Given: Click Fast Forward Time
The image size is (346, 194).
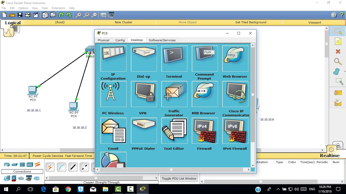Looking at the screenshot, I should pyautogui.click(x=78, y=156).
